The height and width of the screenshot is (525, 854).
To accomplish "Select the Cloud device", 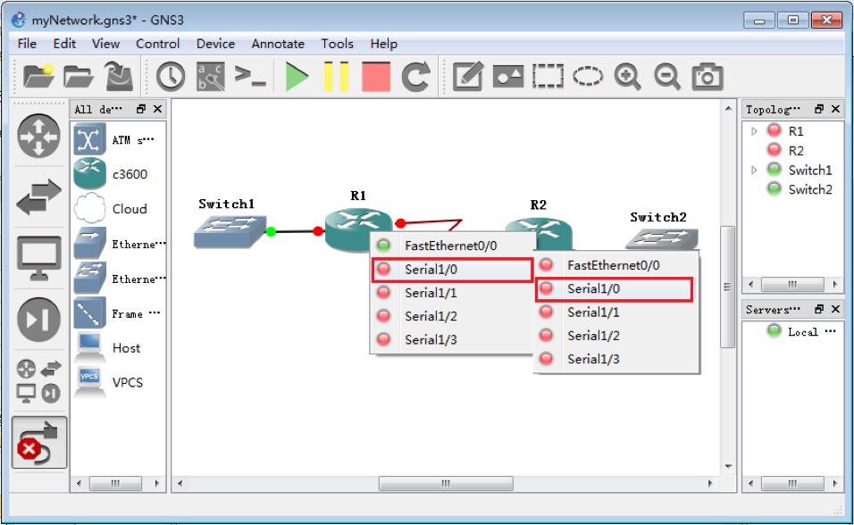I will coord(119,209).
